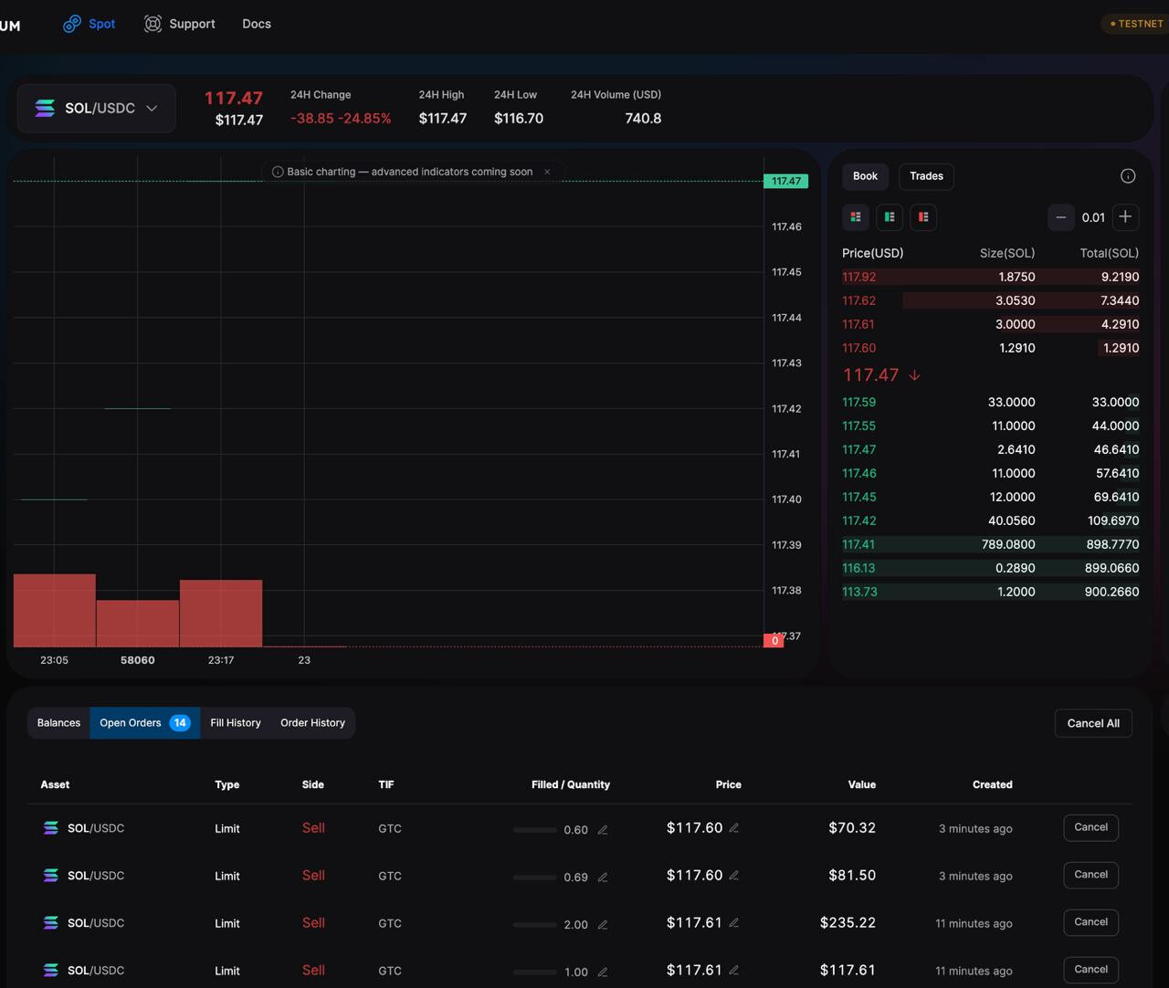Click the red volume bar at 23:17

[x=221, y=613]
